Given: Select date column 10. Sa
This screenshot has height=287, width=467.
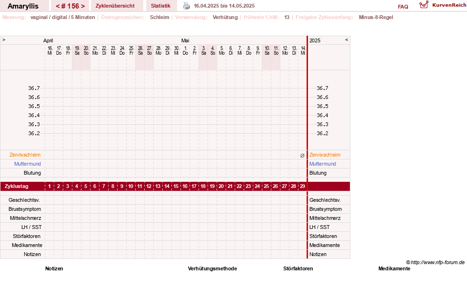Looking at the screenshot, I should [x=267, y=50].
